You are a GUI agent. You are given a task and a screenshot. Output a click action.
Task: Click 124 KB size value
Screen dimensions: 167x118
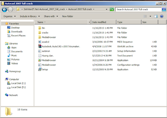[x=153, y=60]
